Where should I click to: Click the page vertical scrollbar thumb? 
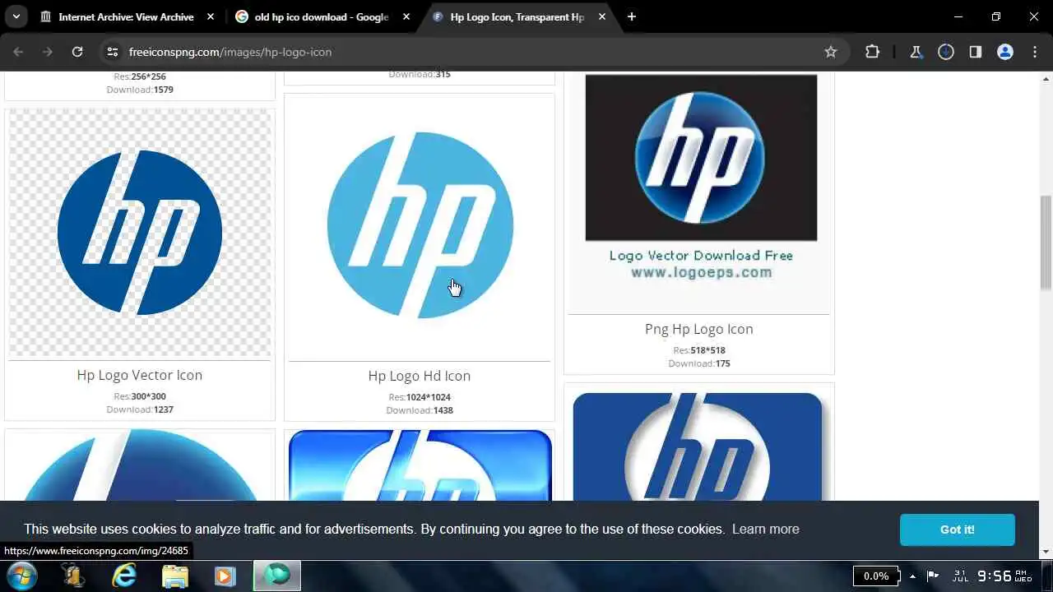tap(1046, 243)
